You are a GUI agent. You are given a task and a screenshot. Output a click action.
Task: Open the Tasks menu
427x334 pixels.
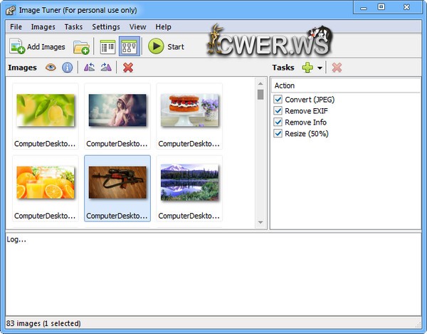(73, 27)
